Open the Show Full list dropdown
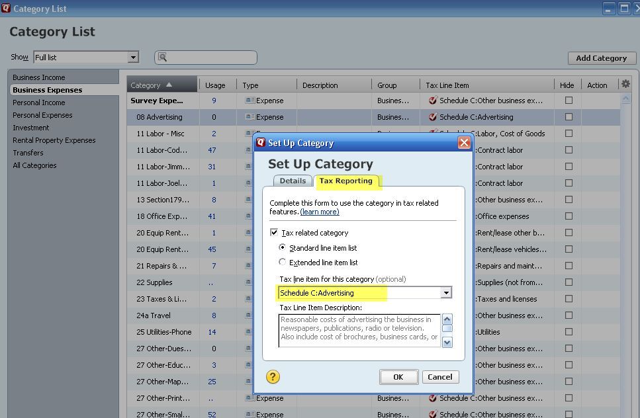The width and height of the screenshot is (640, 418). click(134, 58)
